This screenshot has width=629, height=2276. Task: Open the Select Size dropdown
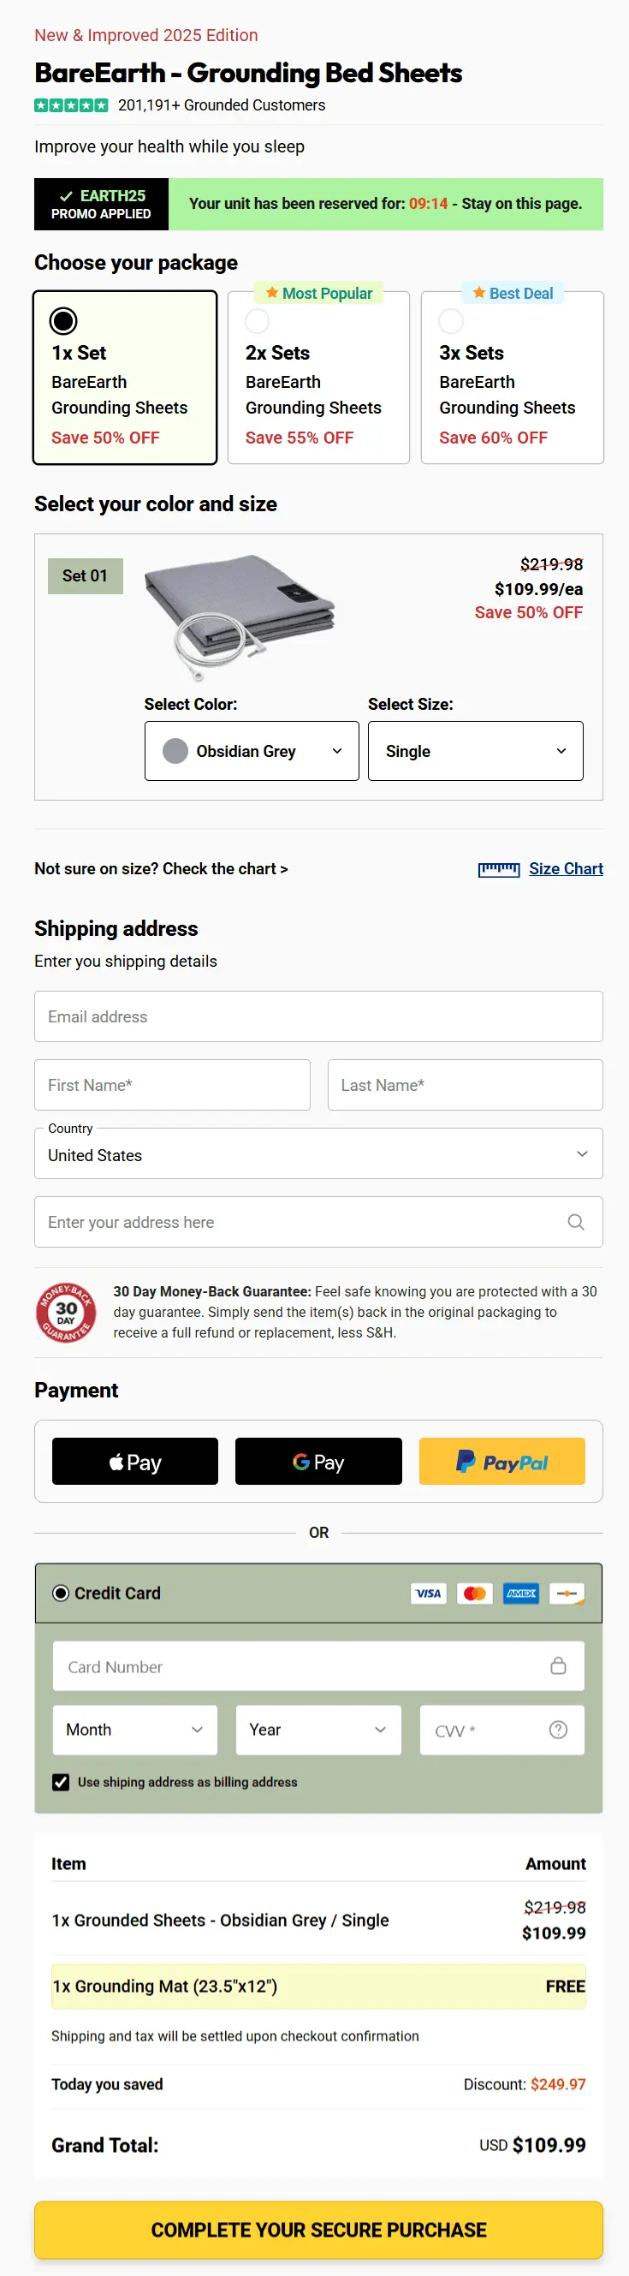(474, 751)
